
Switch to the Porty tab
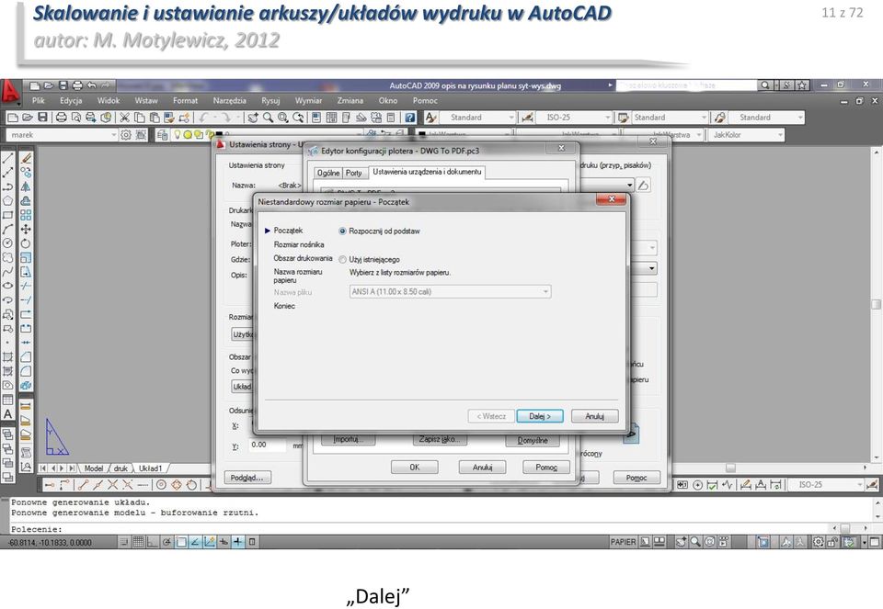[x=353, y=174]
